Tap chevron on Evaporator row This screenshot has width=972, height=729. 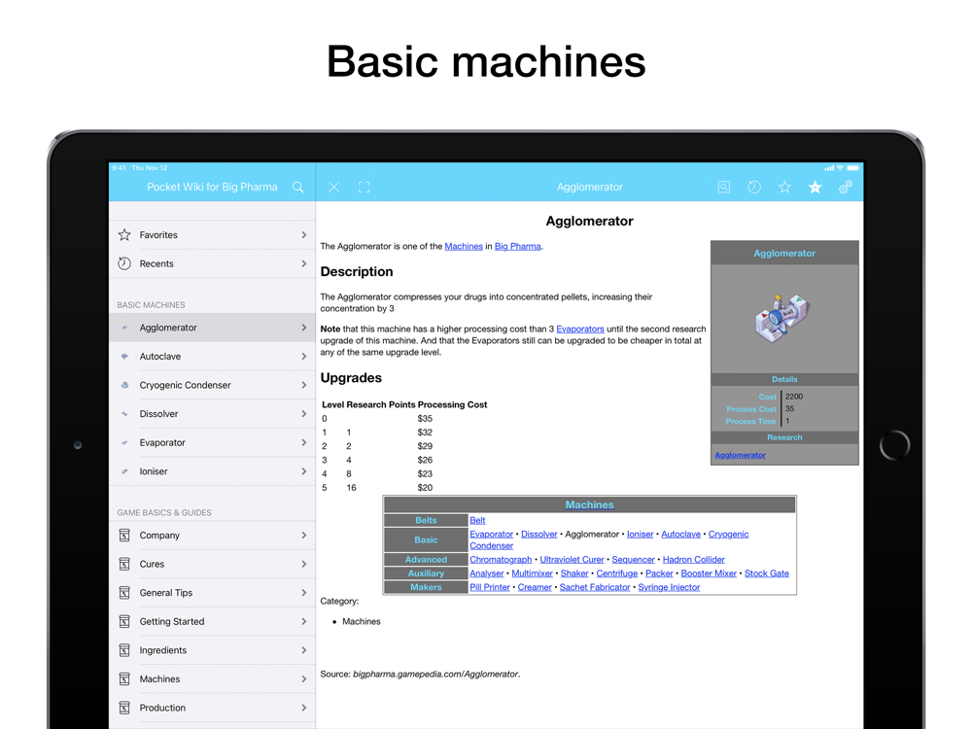(x=303, y=442)
